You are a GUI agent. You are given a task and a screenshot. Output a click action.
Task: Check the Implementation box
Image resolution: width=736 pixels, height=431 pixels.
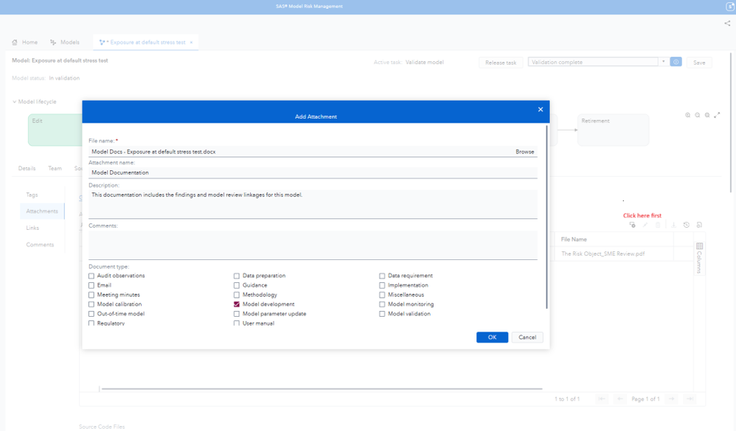pyautogui.click(x=382, y=285)
